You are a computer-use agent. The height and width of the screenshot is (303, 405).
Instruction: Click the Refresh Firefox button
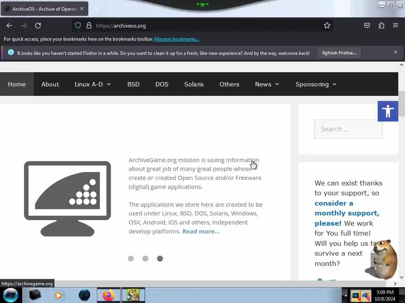[339, 53]
